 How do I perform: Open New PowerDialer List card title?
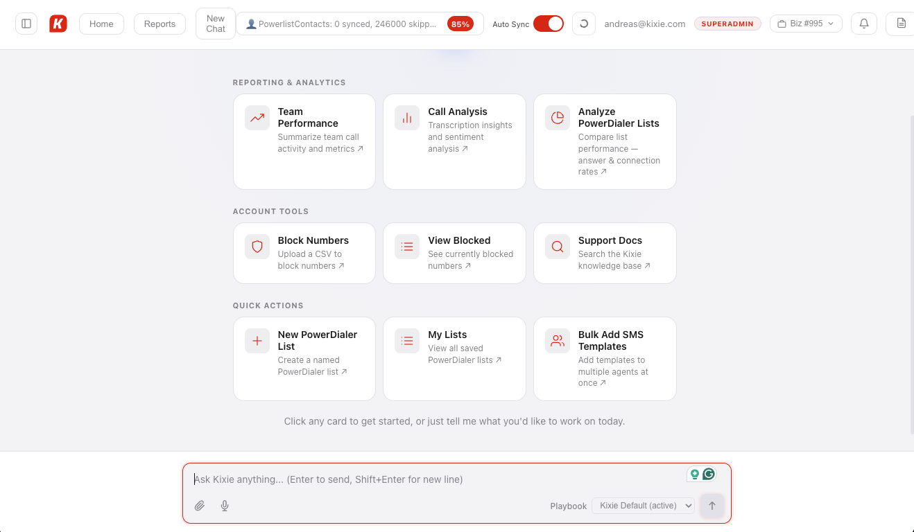click(x=318, y=340)
